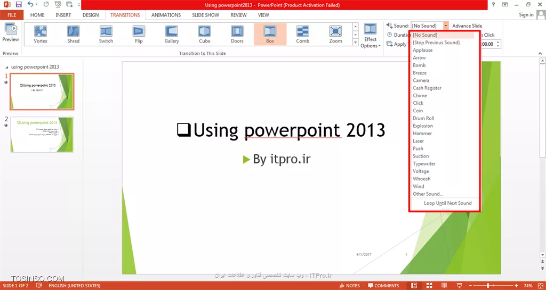Viewport: 546px width, 290px height.
Task: Apply the Cube transition
Action: coord(204,35)
